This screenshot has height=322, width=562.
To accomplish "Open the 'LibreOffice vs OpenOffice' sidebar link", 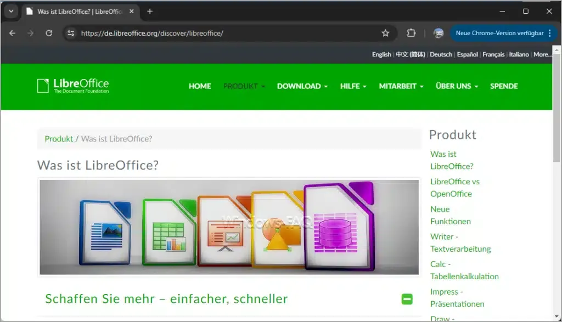I will click(x=455, y=188).
